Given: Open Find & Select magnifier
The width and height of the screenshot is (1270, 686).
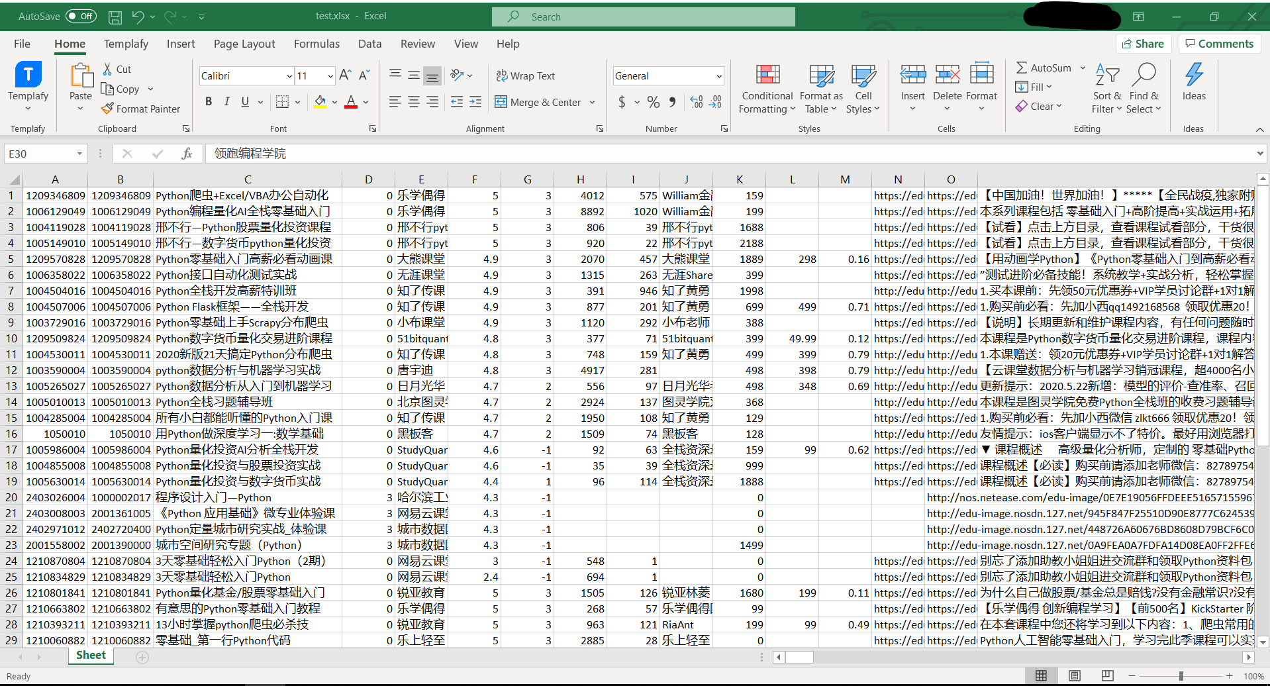Looking at the screenshot, I should [x=1144, y=89].
